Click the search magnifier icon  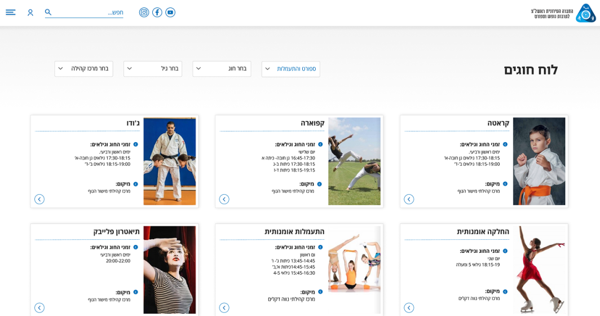click(48, 12)
